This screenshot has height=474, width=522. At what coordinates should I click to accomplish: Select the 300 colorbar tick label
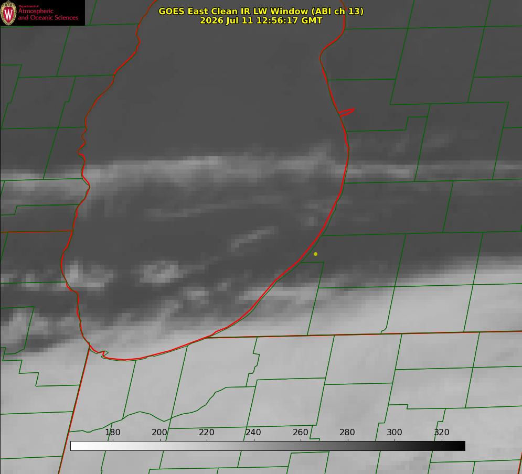(395, 432)
